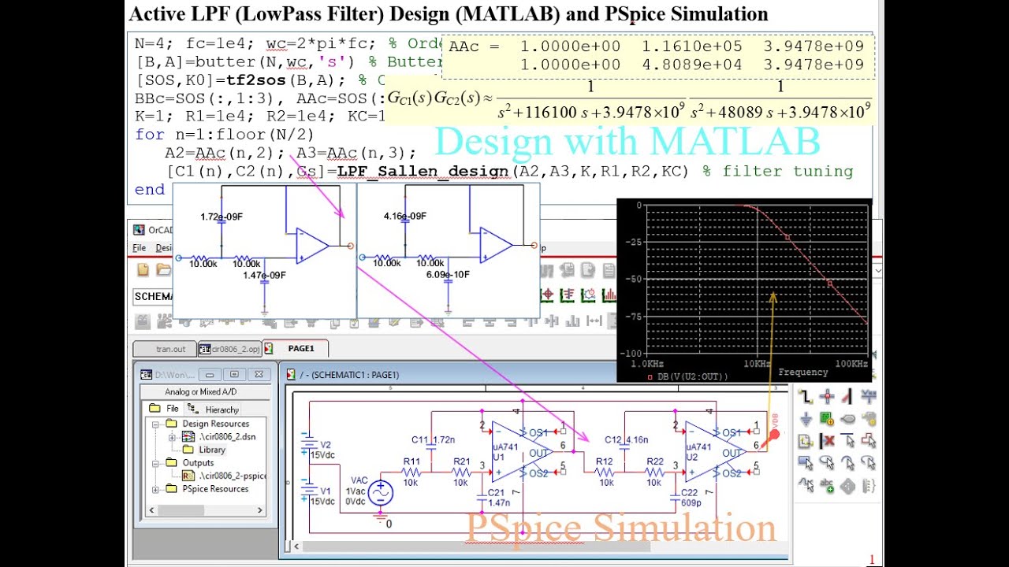Select the Place ground tool
This screenshot has height=567, width=1009.
(806, 418)
